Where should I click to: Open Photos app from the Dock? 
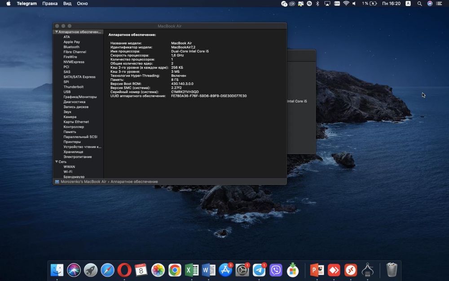point(158,270)
